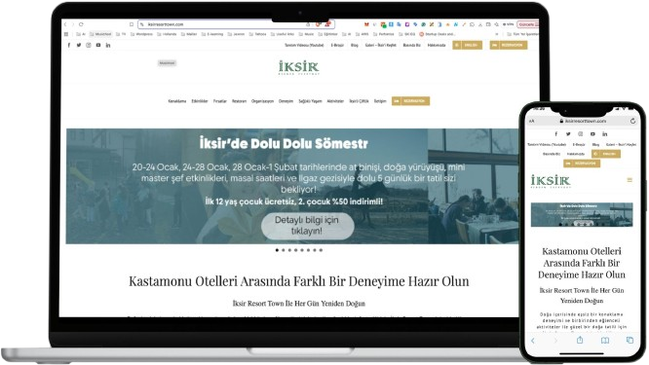This screenshot has width=649, height=365.
Task: Open the Mailler bookmark folder
Action: (189, 34)
